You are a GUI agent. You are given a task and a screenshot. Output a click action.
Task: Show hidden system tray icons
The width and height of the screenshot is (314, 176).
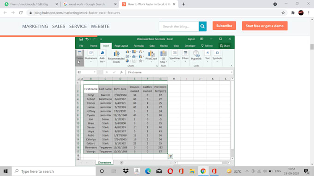tap(247, 171)
